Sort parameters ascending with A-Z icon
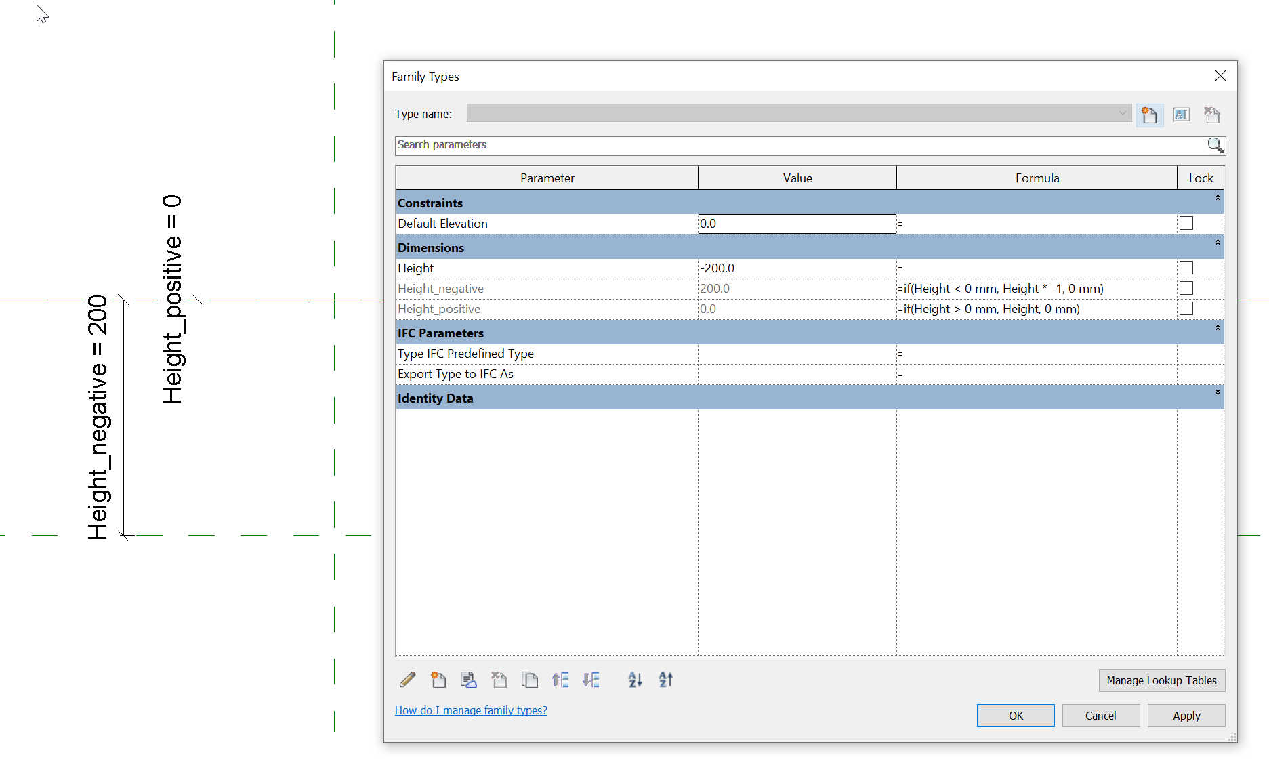The width and height of the screenshot is (1269, 780). coord(635,680)
